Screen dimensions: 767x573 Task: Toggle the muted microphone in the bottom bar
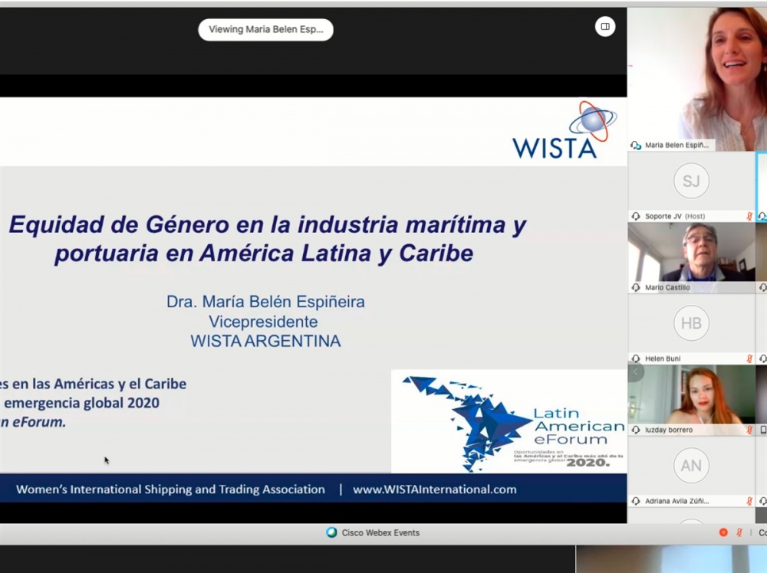(739, 532)
